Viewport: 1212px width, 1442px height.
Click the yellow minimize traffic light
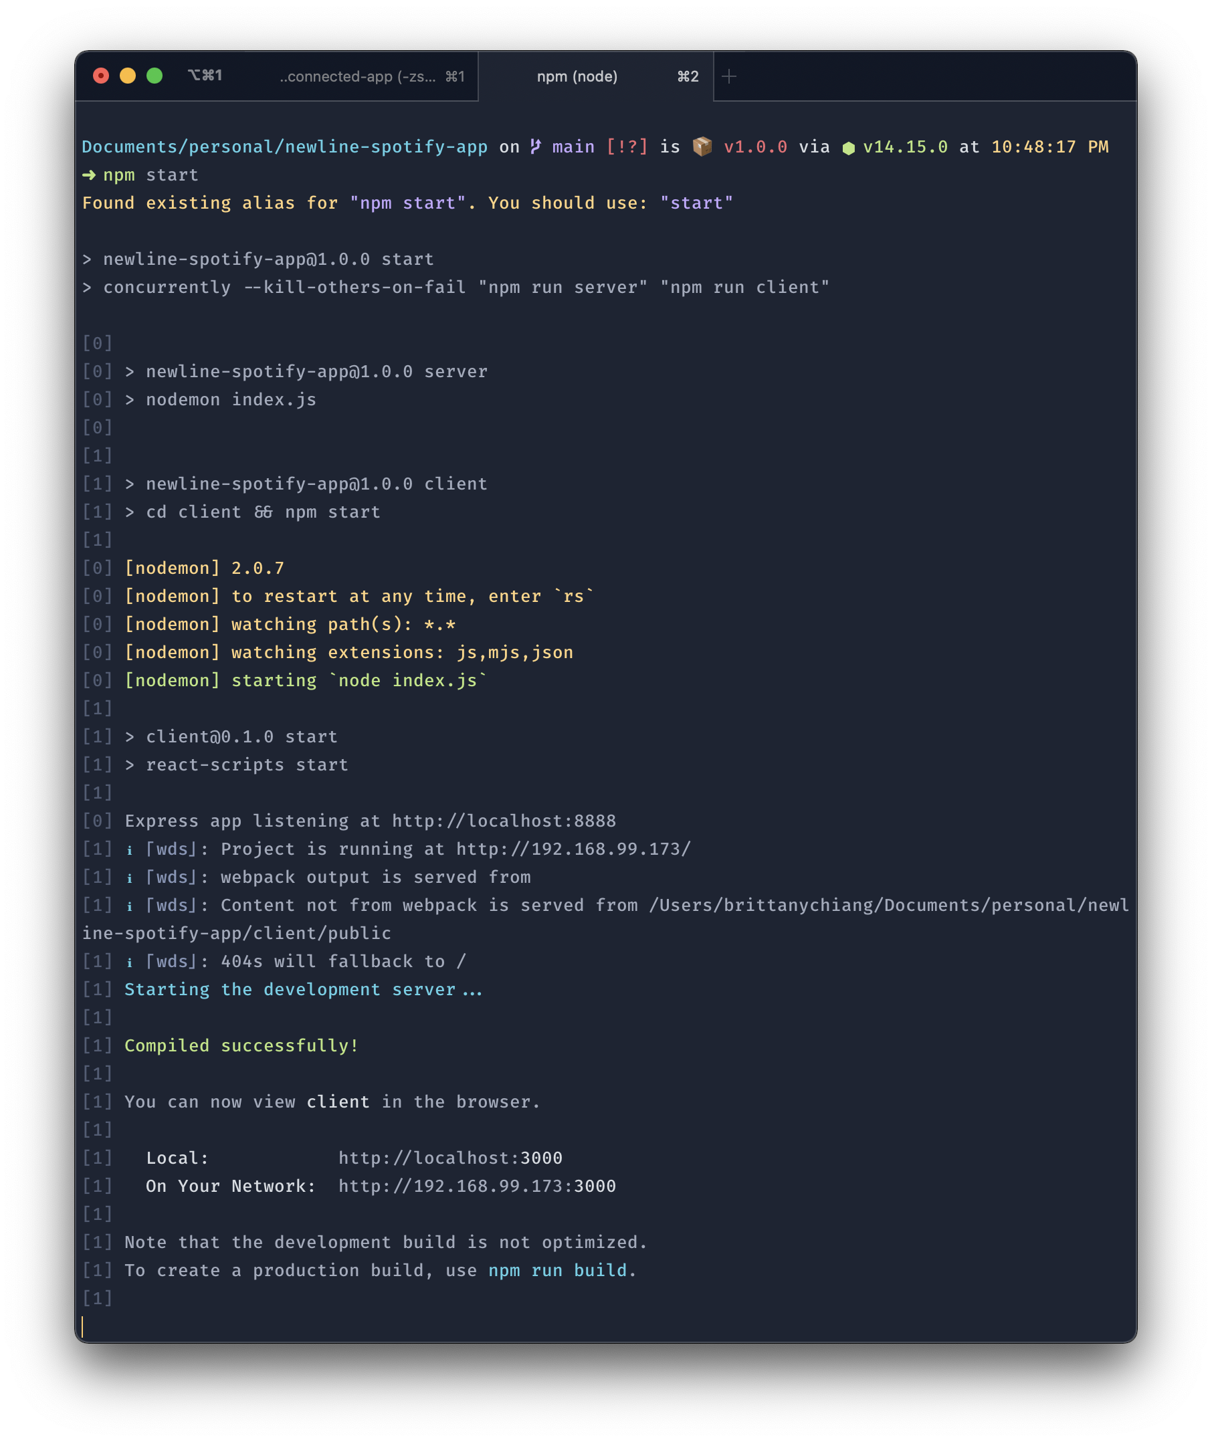pos(128,76)
